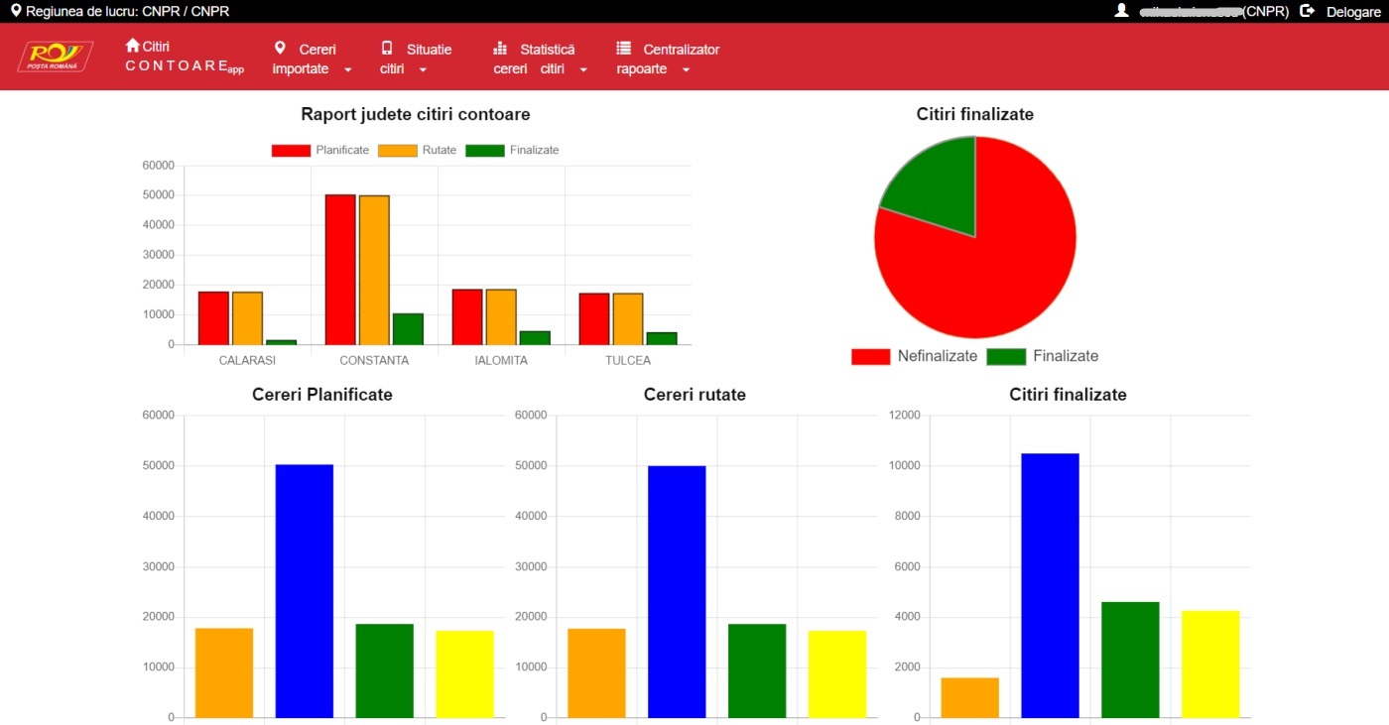The image size is (1389, 725).
Task: Expand the Centralizator rapoarte dropdown caret
Action: tap(686, 70)
